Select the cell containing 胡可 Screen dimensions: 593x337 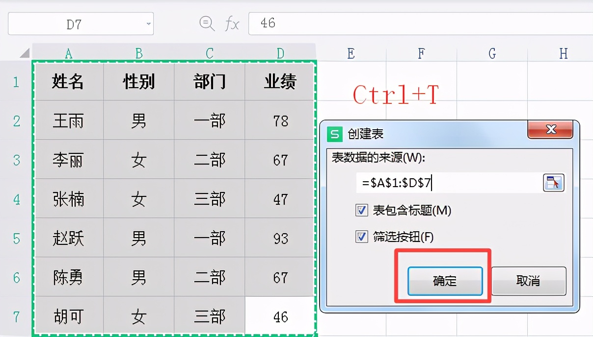click(69, 317)
